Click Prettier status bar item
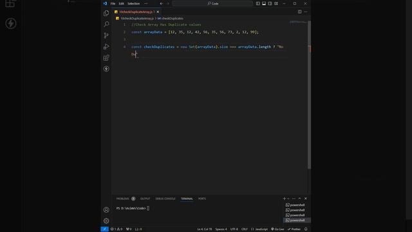 (294, 229)
